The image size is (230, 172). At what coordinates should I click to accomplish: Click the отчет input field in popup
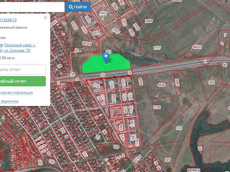coord(23,69)
